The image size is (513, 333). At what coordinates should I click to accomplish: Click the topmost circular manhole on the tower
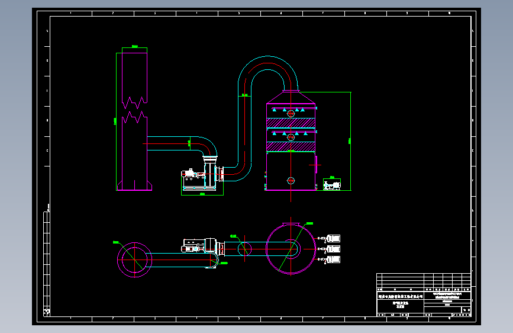[291, 114]
